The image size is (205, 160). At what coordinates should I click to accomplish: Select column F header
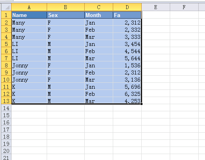click(184, 7)
